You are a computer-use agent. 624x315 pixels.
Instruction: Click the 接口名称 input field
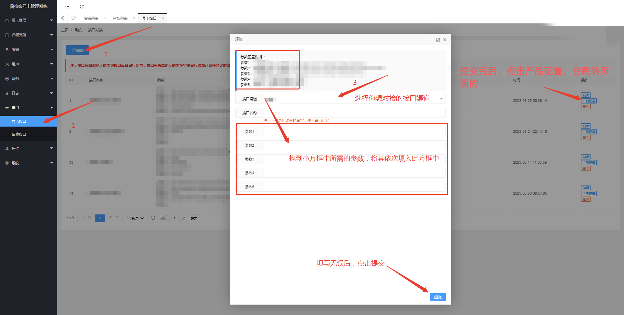[354, 113]
